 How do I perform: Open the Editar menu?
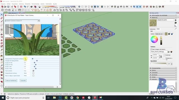[9, 4]
